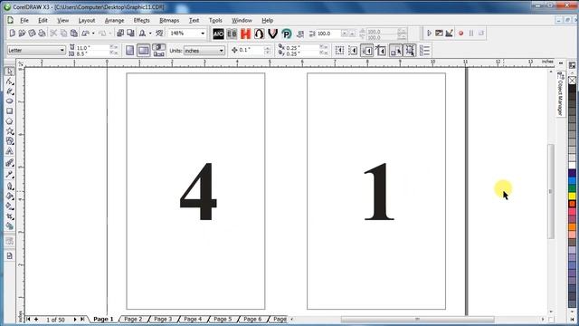The image size is (579, 326).
Task: Open the Effects menu
Action: 142,20
